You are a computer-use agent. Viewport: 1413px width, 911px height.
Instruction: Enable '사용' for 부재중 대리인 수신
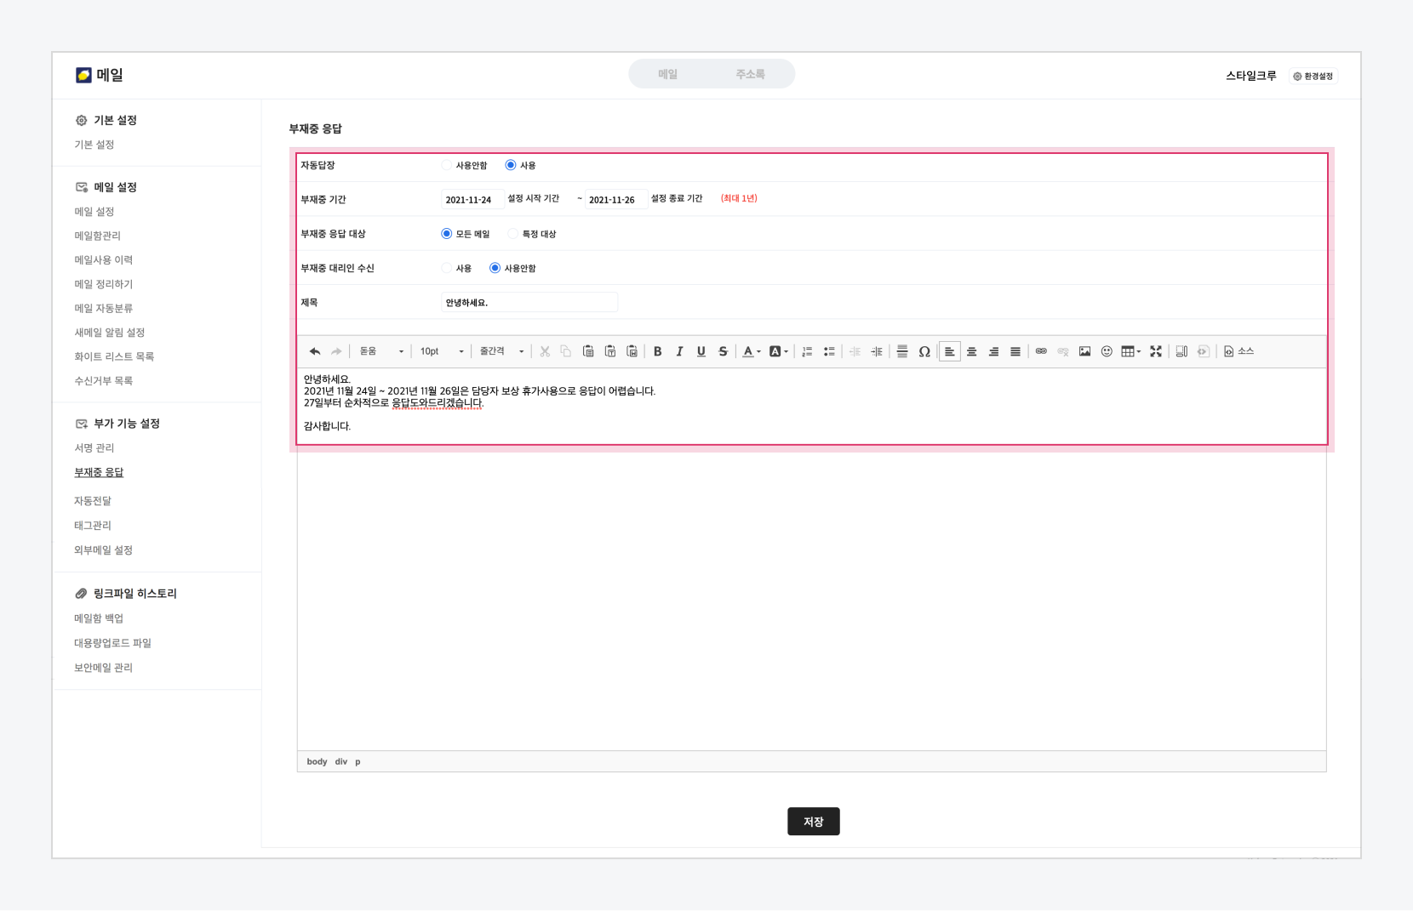pos(447,268)
